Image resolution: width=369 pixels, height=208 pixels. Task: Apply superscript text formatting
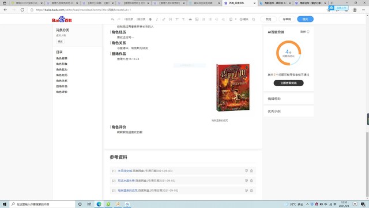tap(177, 19)
